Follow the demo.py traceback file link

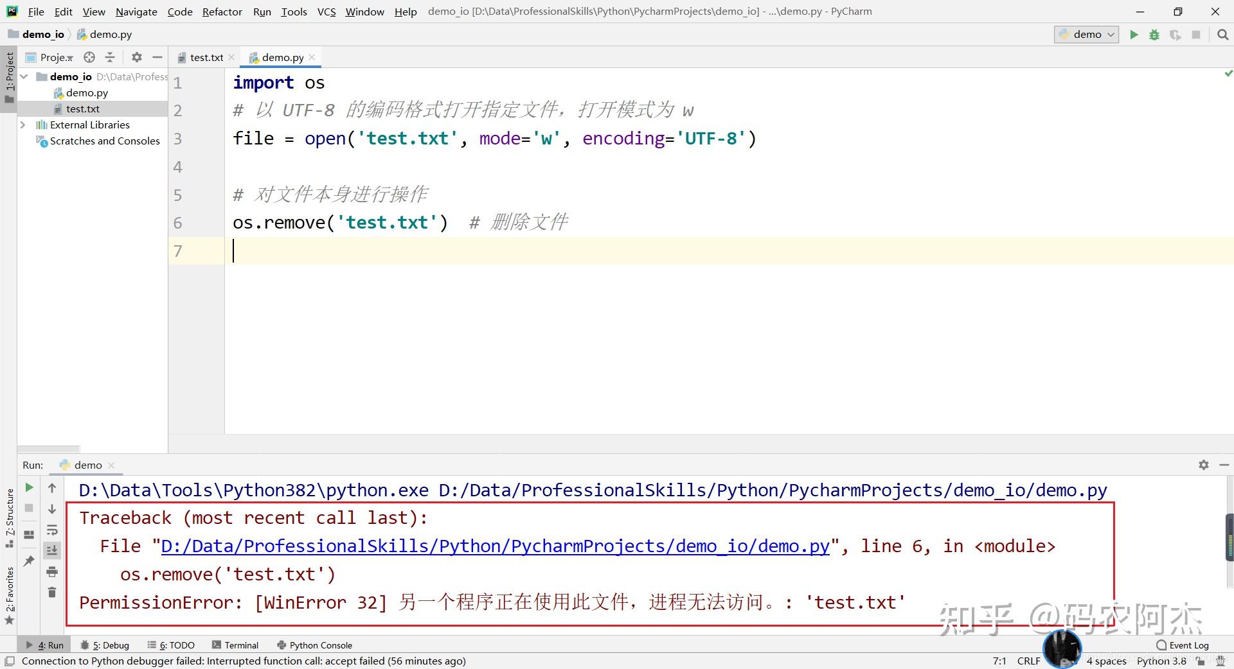[495, 546]
